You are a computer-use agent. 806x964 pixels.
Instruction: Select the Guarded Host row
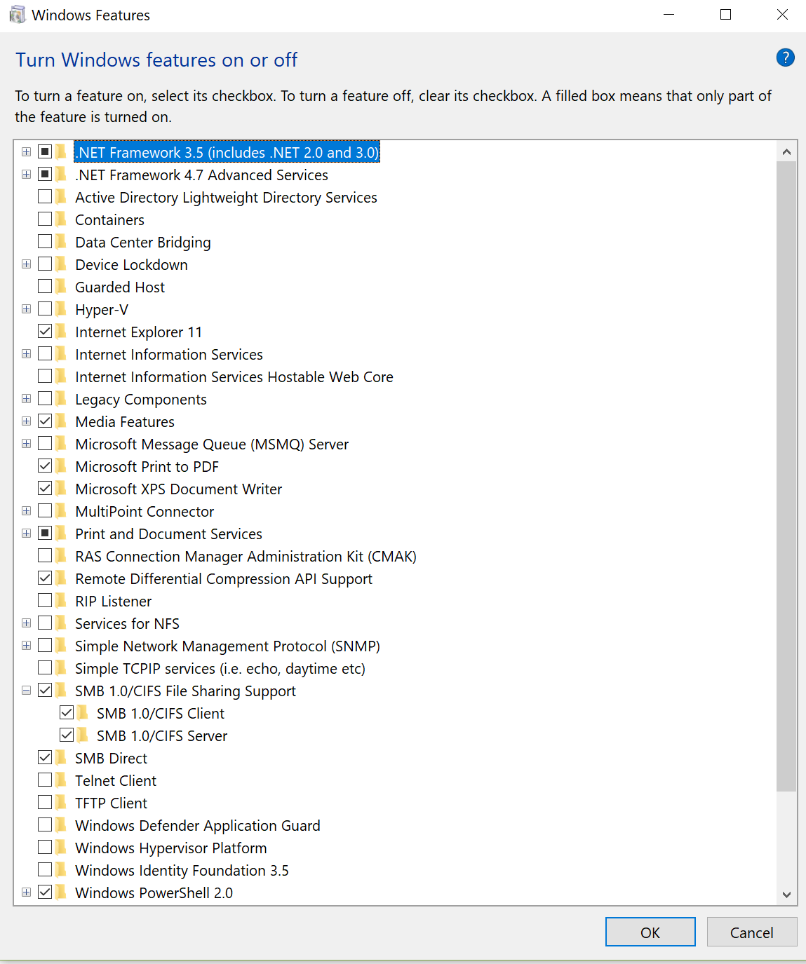pos(120,287)
